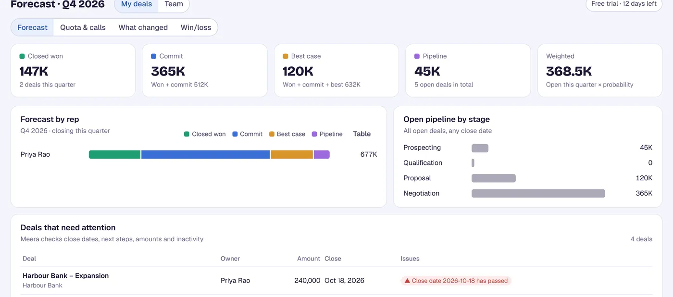Select the Priya Rao rep label

click(35, 154)
